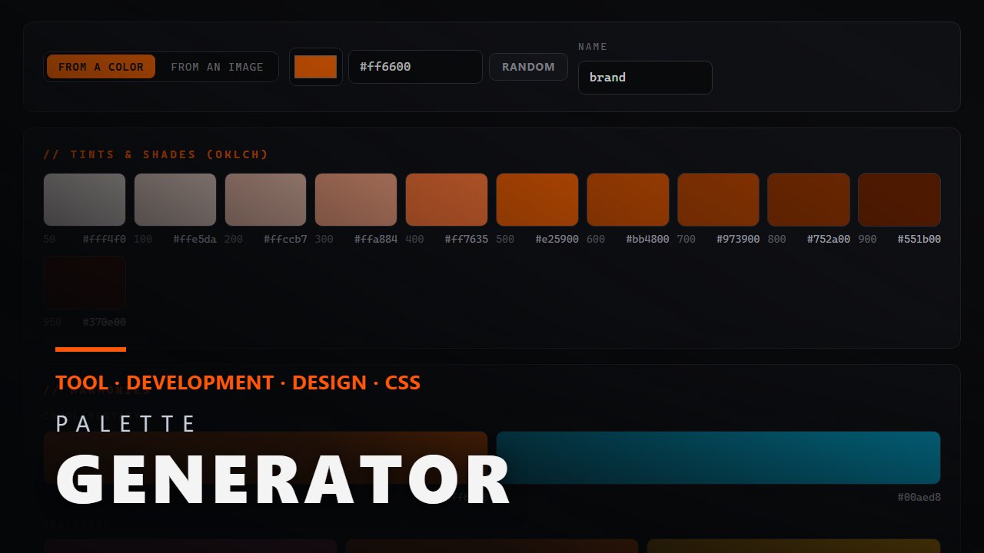Select the 400 shade swatch #ff7635
This screenshot has width=984, height=553.
coord(447,200)
